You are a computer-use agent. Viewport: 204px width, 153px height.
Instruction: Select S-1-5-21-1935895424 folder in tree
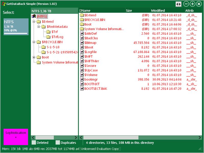coord(62,52)
